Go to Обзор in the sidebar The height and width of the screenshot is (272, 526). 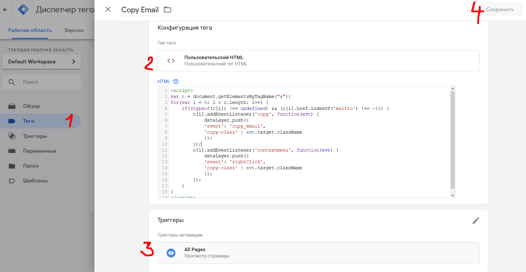[x=31, y=106]
